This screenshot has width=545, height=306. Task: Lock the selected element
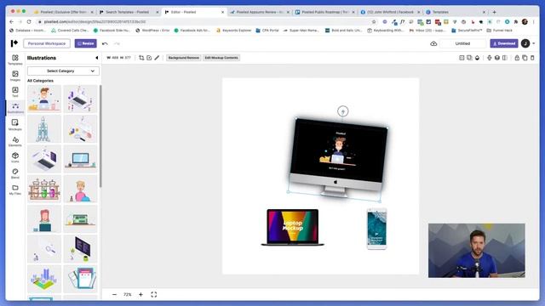coord(517,58)
